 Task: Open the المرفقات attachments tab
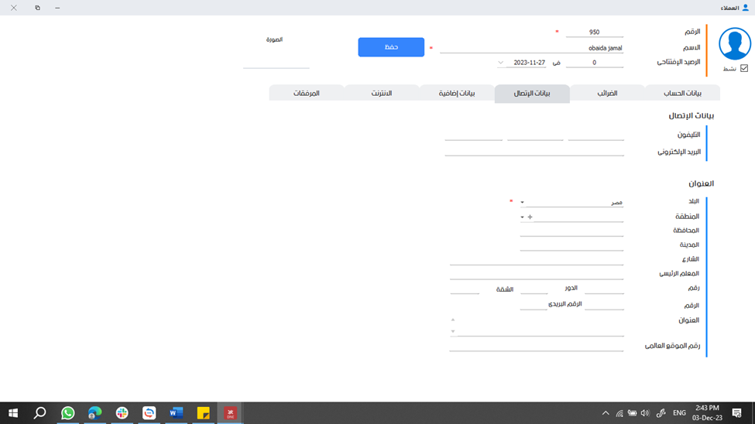pos(306,94)
